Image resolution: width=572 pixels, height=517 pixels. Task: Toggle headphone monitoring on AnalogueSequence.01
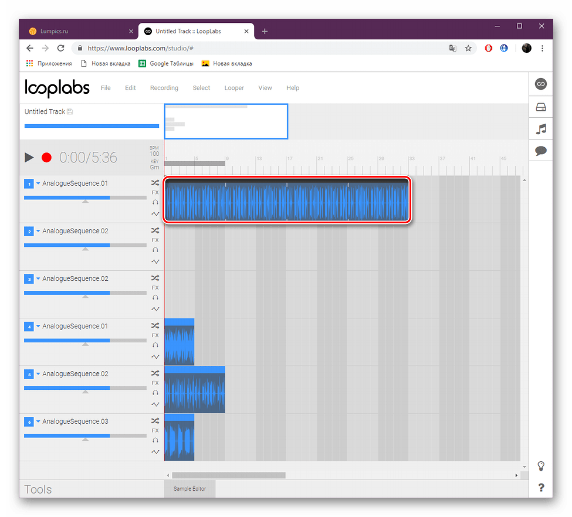coord(155,202)
